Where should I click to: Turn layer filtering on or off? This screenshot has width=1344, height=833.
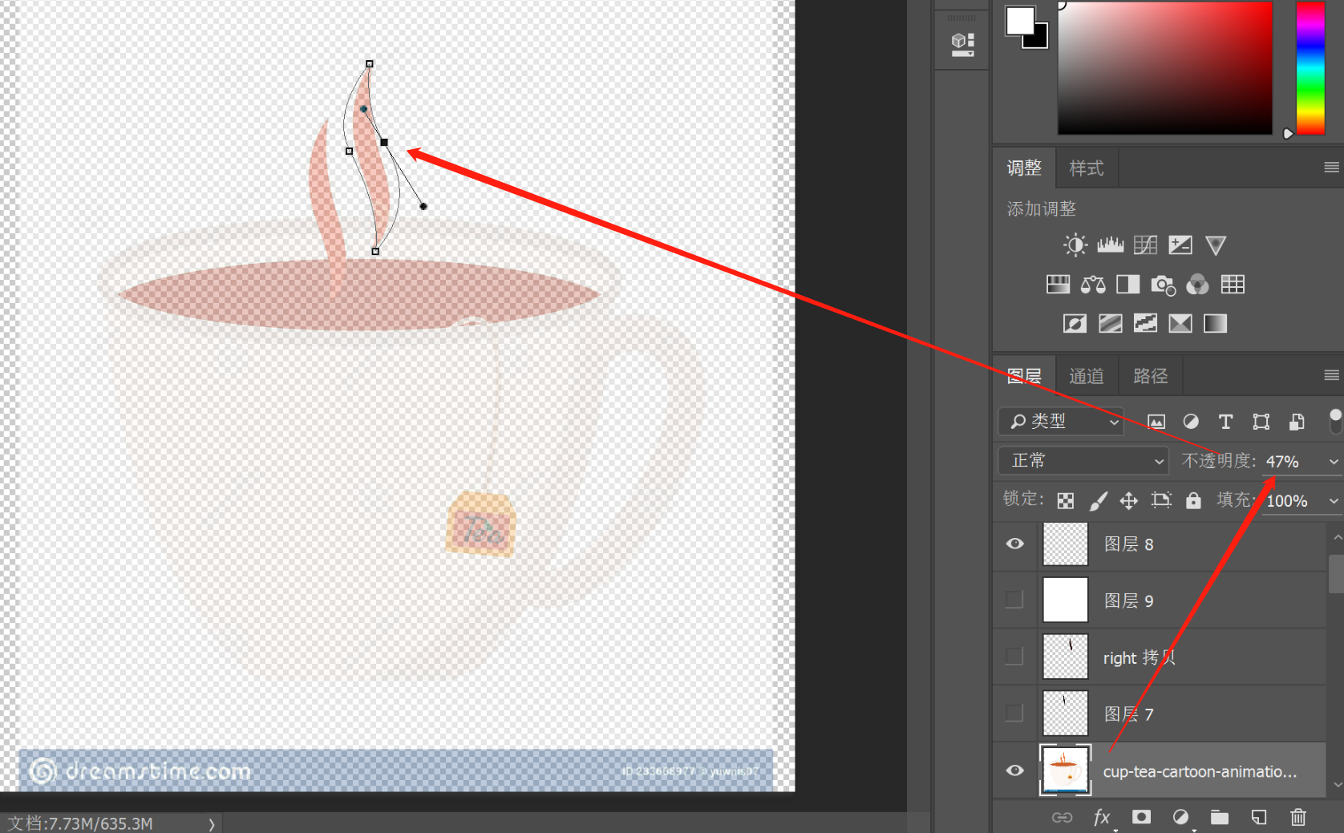pyautogui.click(x=1335, y=420)
